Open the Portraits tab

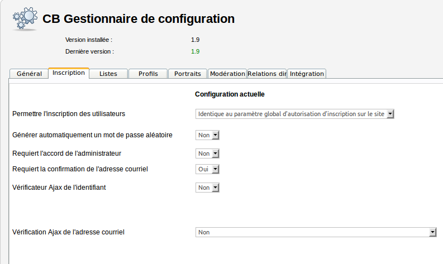188,74
